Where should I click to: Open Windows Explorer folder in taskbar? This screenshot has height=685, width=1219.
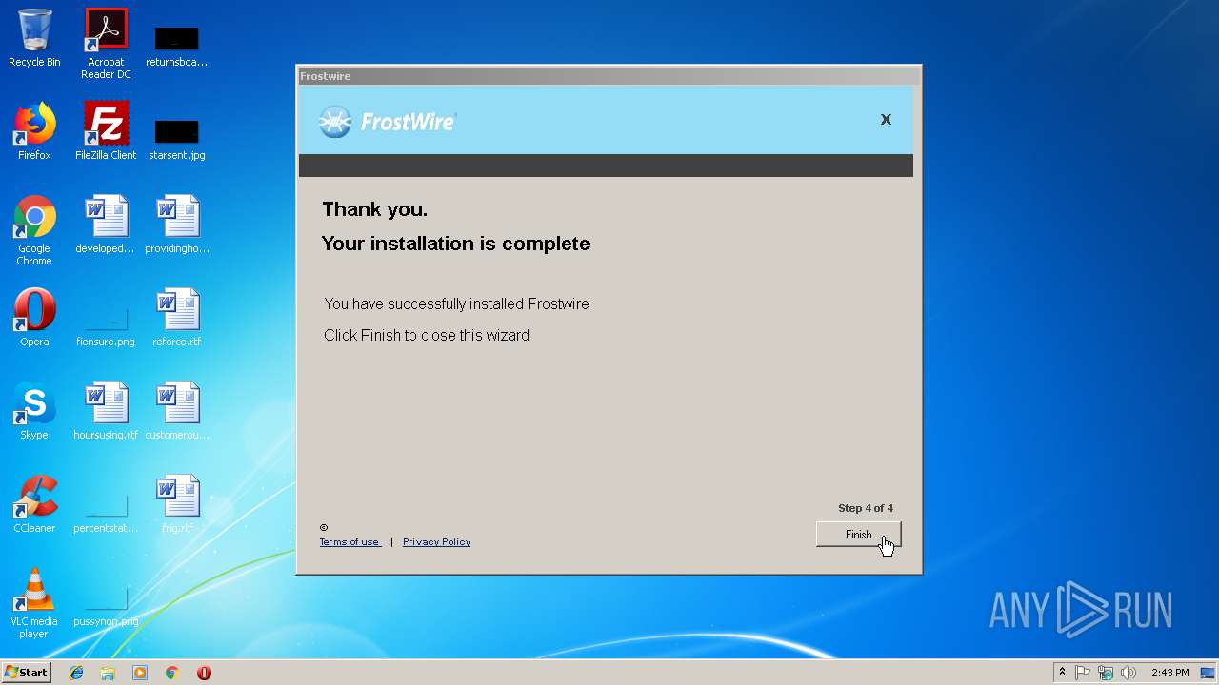tap(108, 673)
